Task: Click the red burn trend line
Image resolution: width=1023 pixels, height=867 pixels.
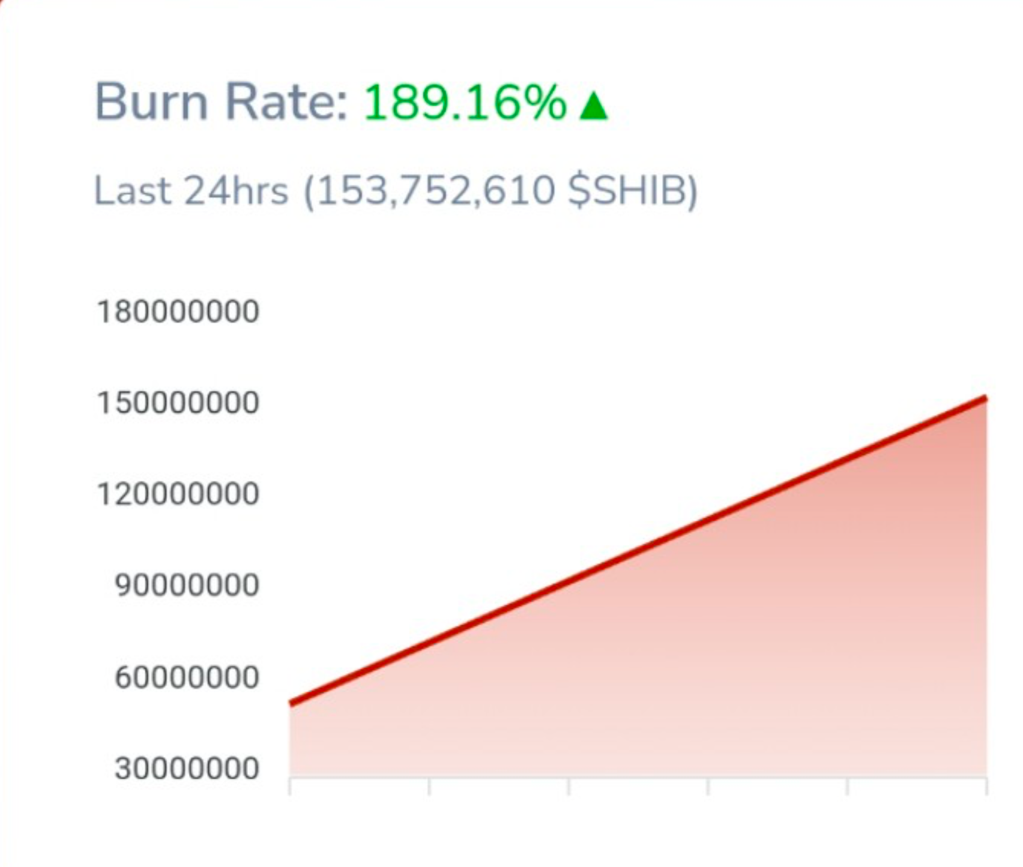Action: click(x=638, y=550)
